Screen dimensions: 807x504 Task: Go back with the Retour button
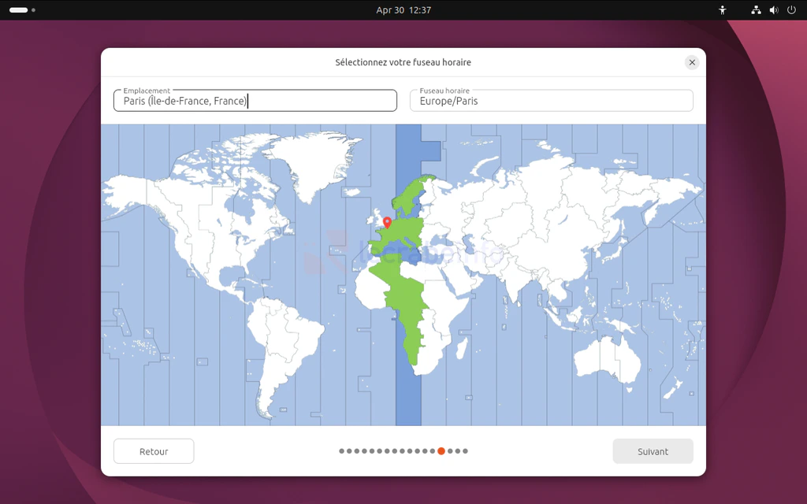pos(154,451)
